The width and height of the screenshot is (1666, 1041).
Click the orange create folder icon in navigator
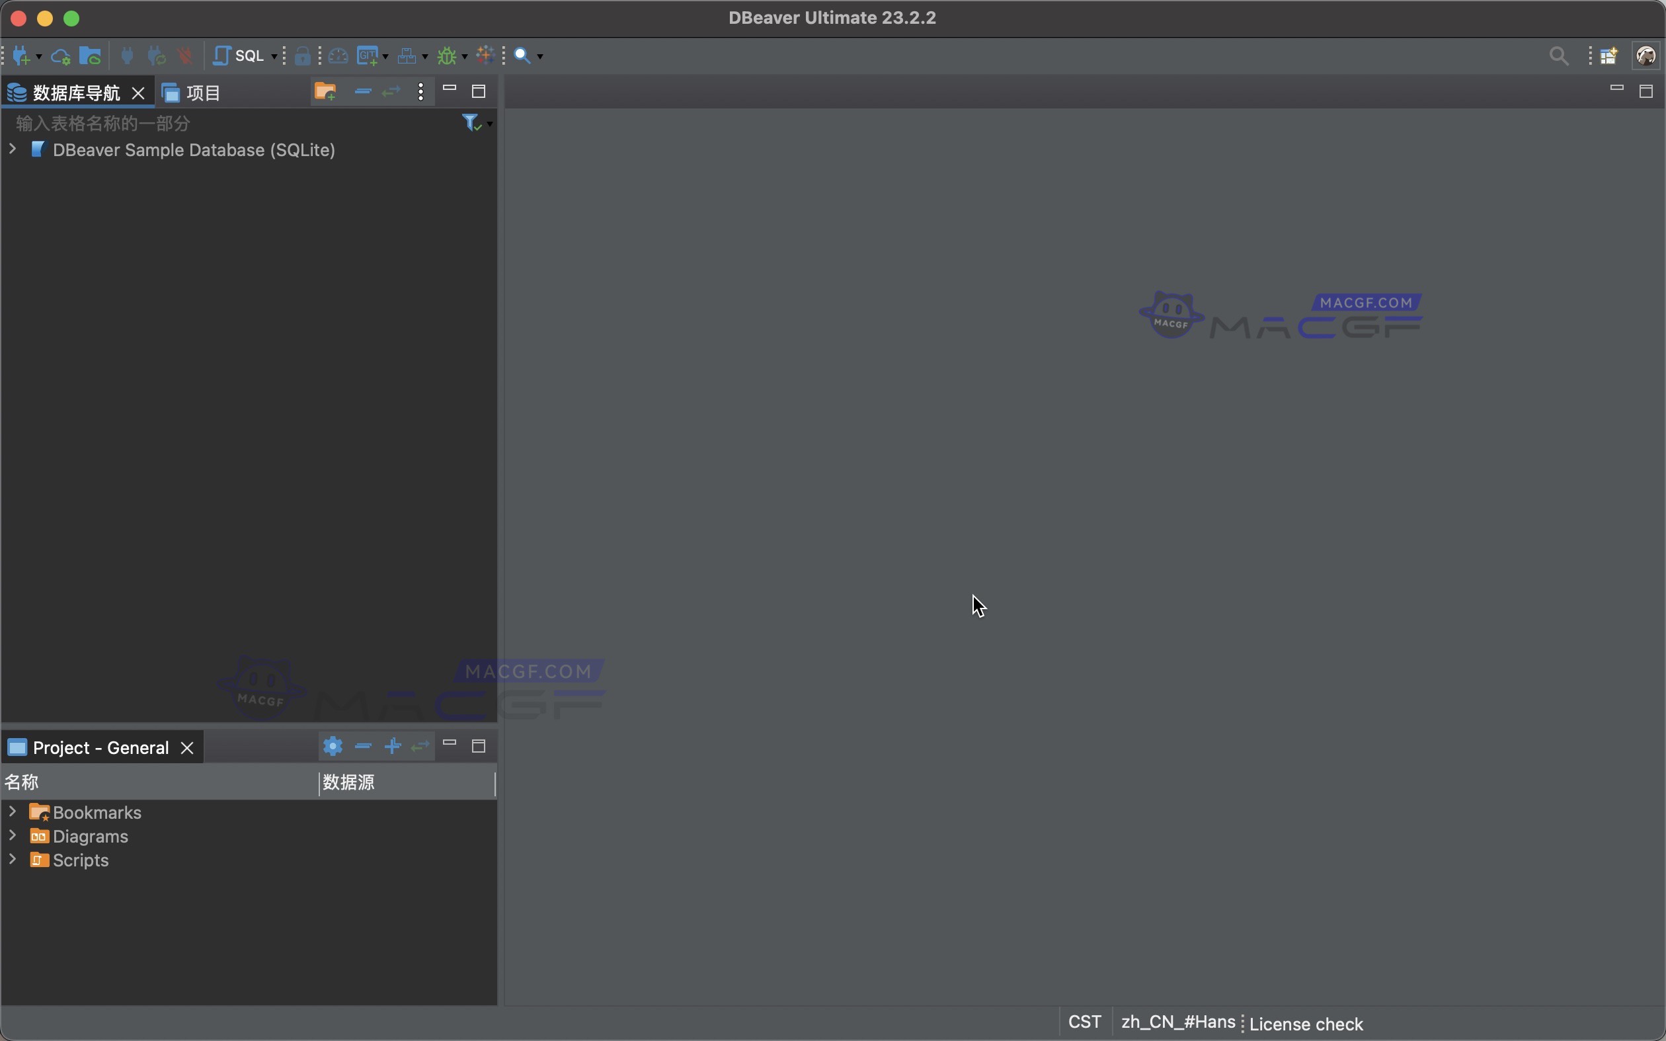[x=325, y=91]
